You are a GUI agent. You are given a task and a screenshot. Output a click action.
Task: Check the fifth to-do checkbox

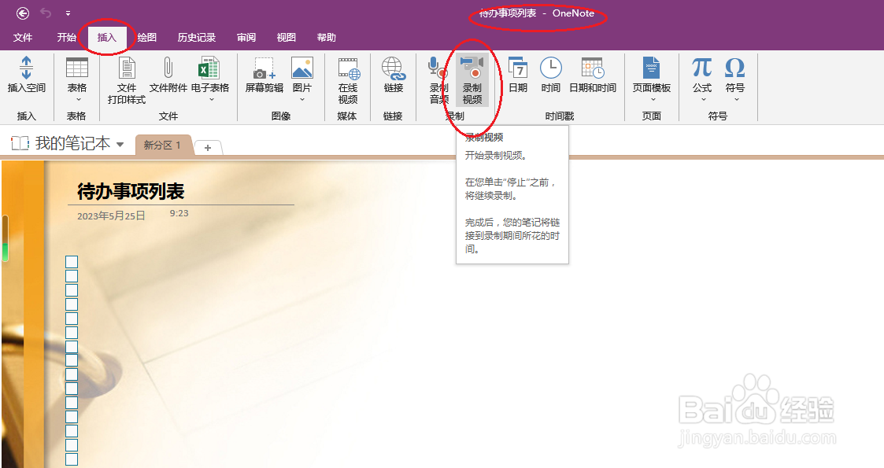click(x=72, y=319)
